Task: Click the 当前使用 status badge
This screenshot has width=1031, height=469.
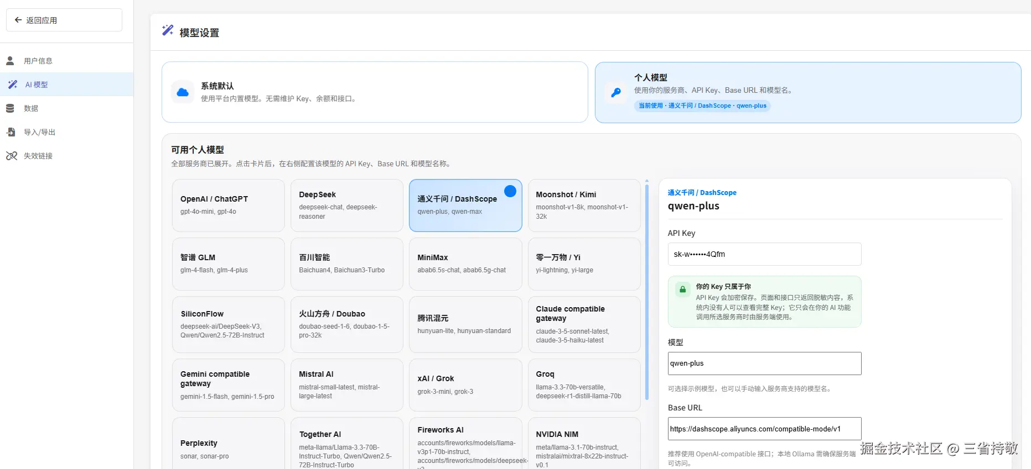Action: point(702,106)
